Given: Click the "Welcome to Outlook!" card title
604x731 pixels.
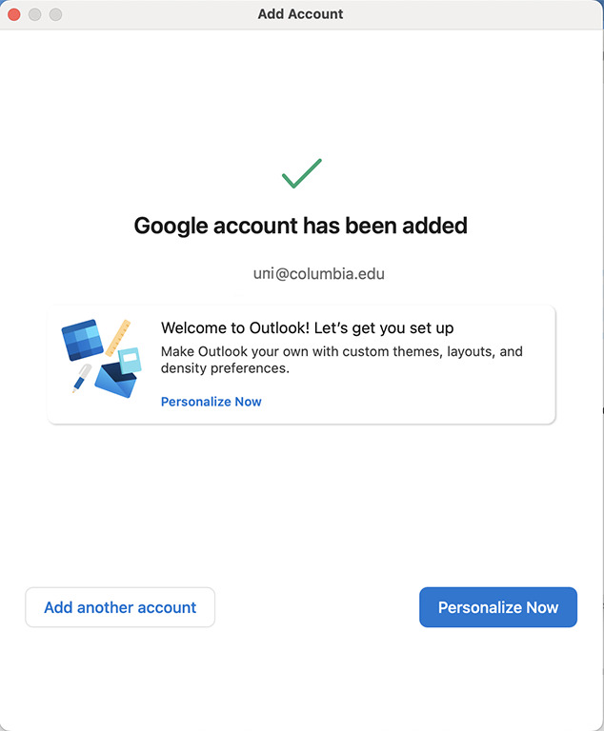Looking at the screenshot, I should point(307,328).
